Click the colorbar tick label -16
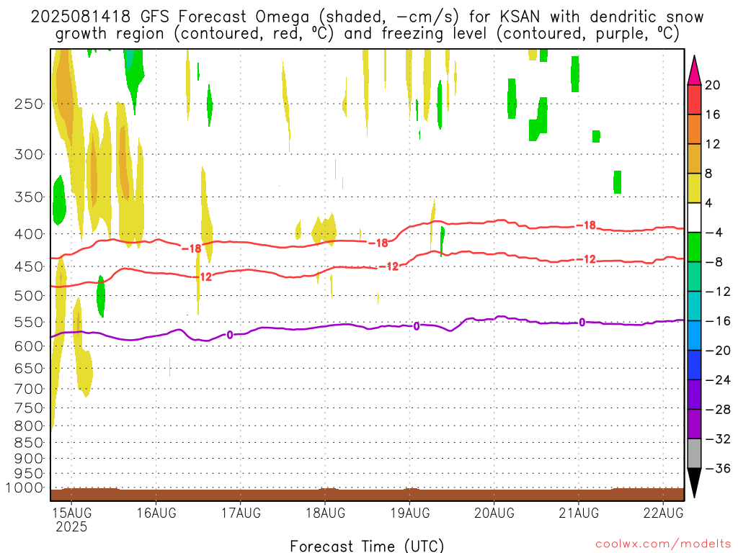Image resolution: width=738 pixels, height=553 pixels. point(719,320)
